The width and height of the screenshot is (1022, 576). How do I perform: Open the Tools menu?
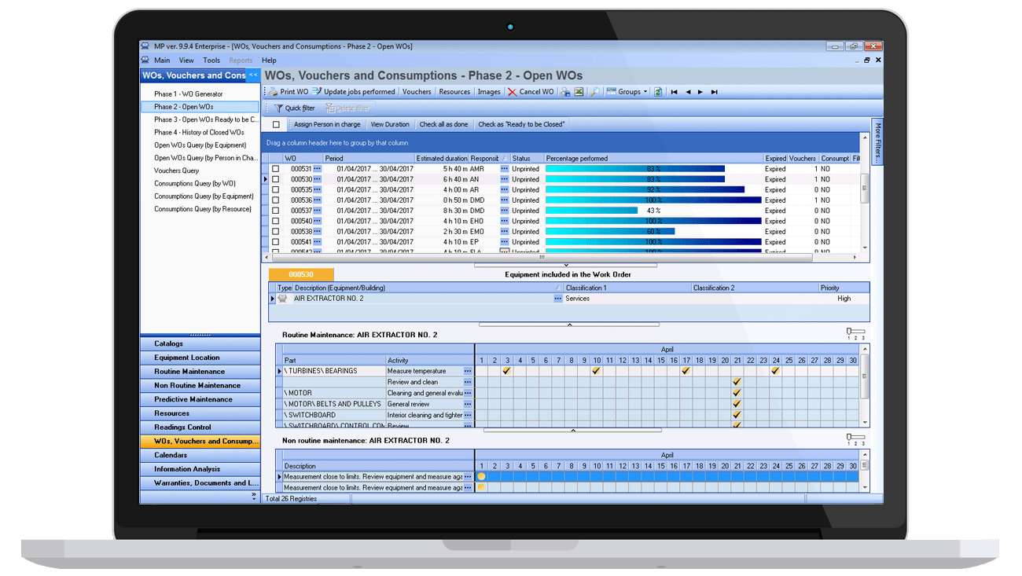click(211, 61)
